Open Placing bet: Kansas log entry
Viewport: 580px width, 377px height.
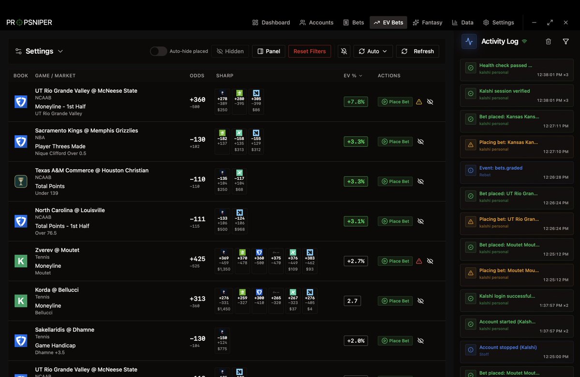tap(517, 147)
